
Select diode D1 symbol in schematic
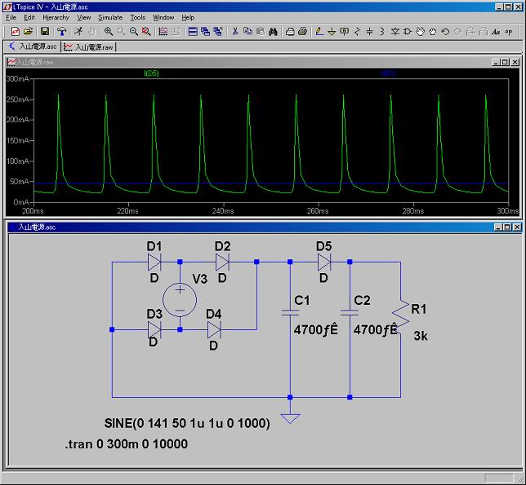tap(154, 262)
